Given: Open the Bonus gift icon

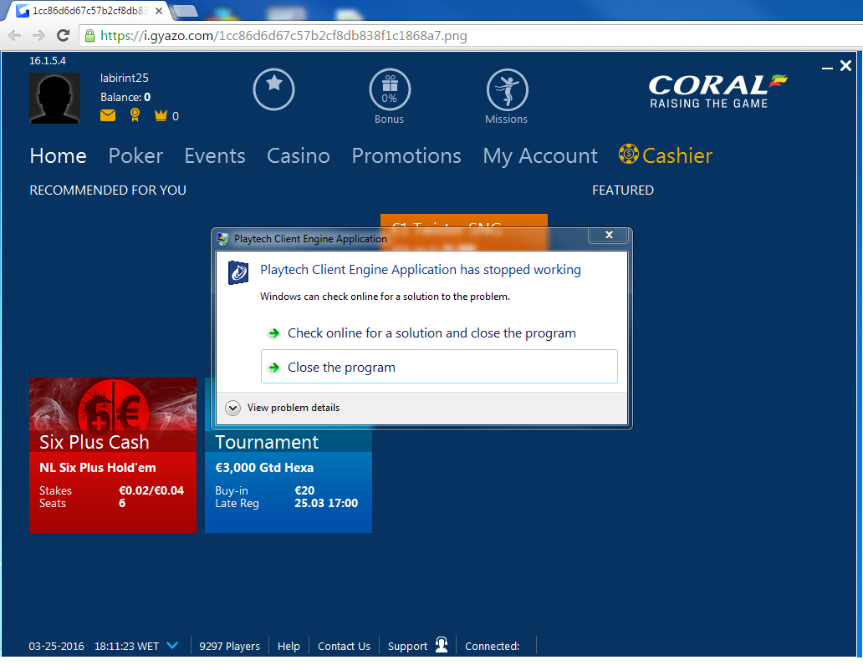Looking at the screenshot, I should (390, 89).
